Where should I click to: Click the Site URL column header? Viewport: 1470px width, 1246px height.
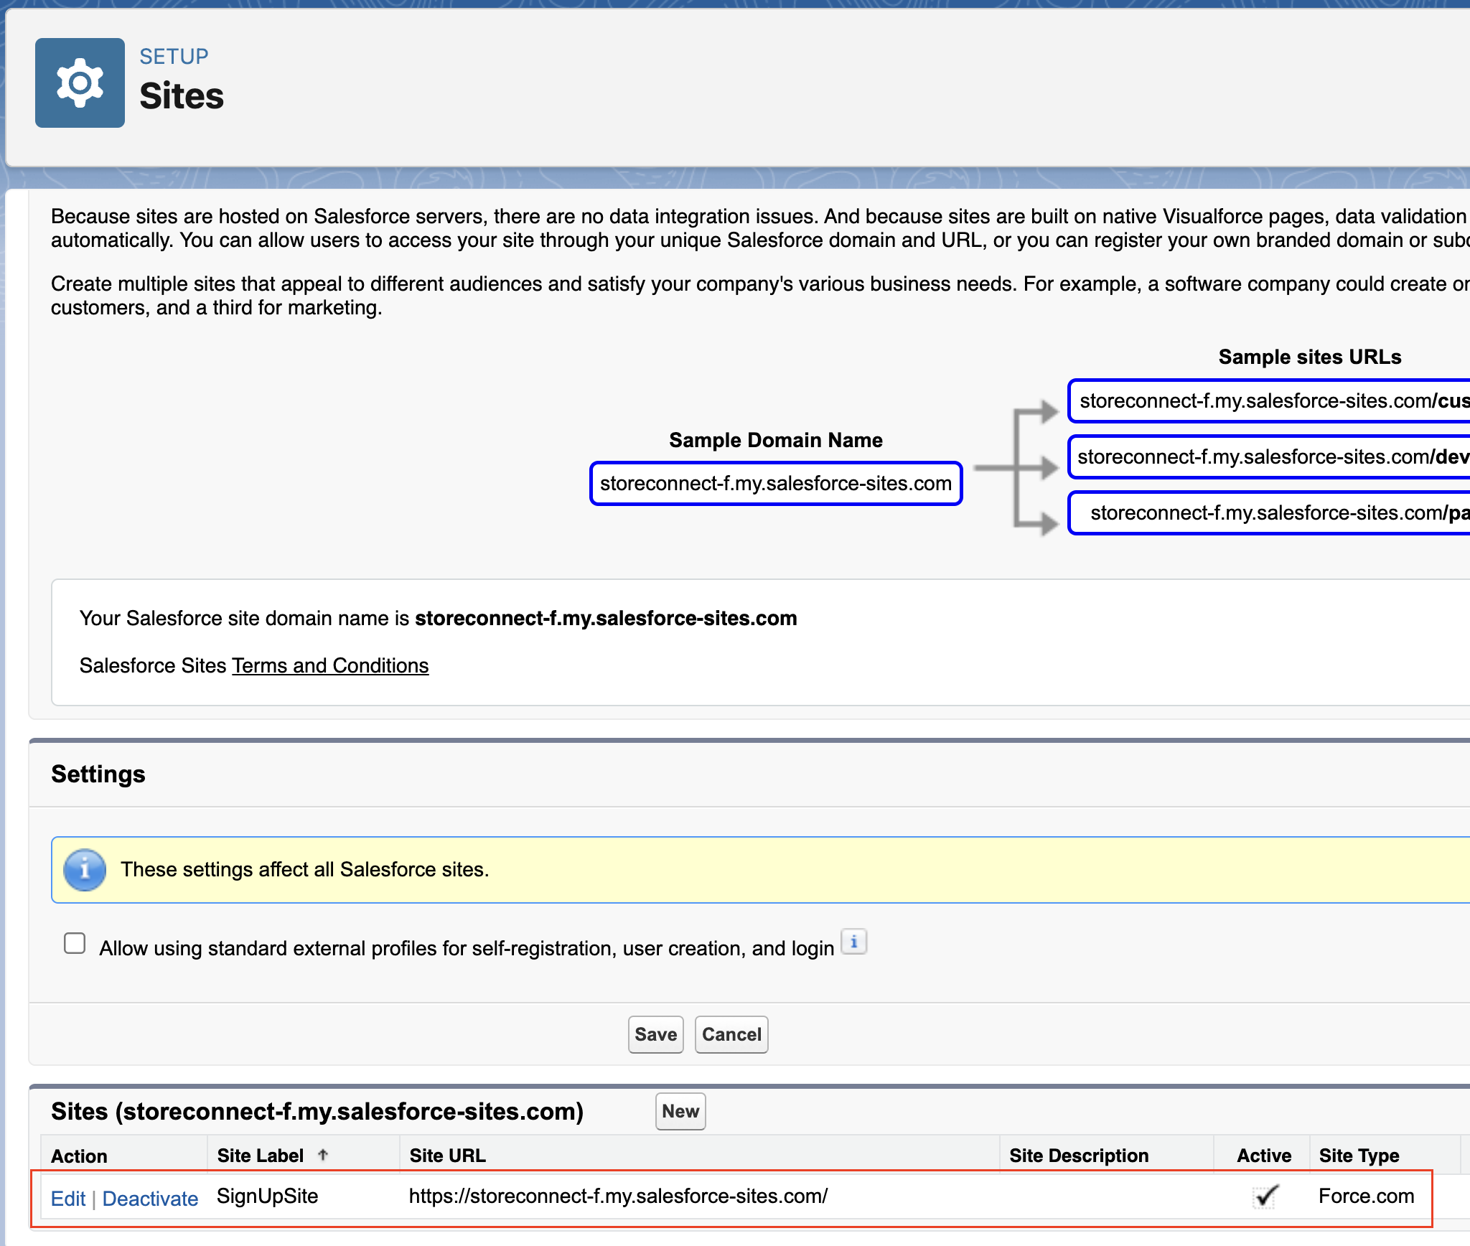click(x=447, y=1155)
